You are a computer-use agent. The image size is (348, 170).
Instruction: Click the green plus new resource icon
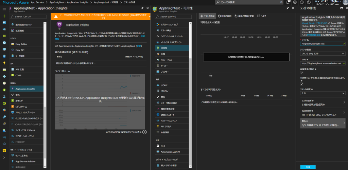click(4, 16)
